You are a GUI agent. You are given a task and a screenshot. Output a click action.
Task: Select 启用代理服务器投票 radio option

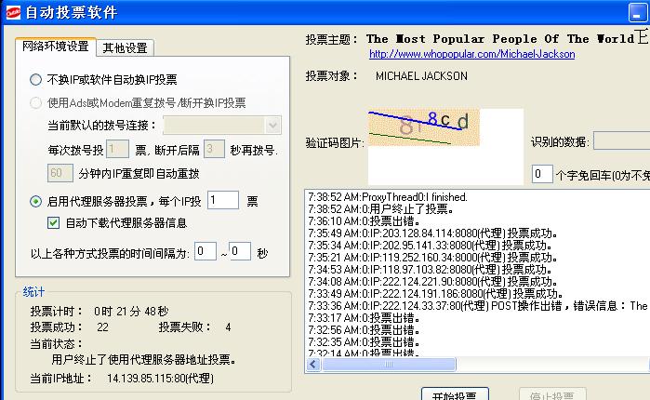point(36,201)
